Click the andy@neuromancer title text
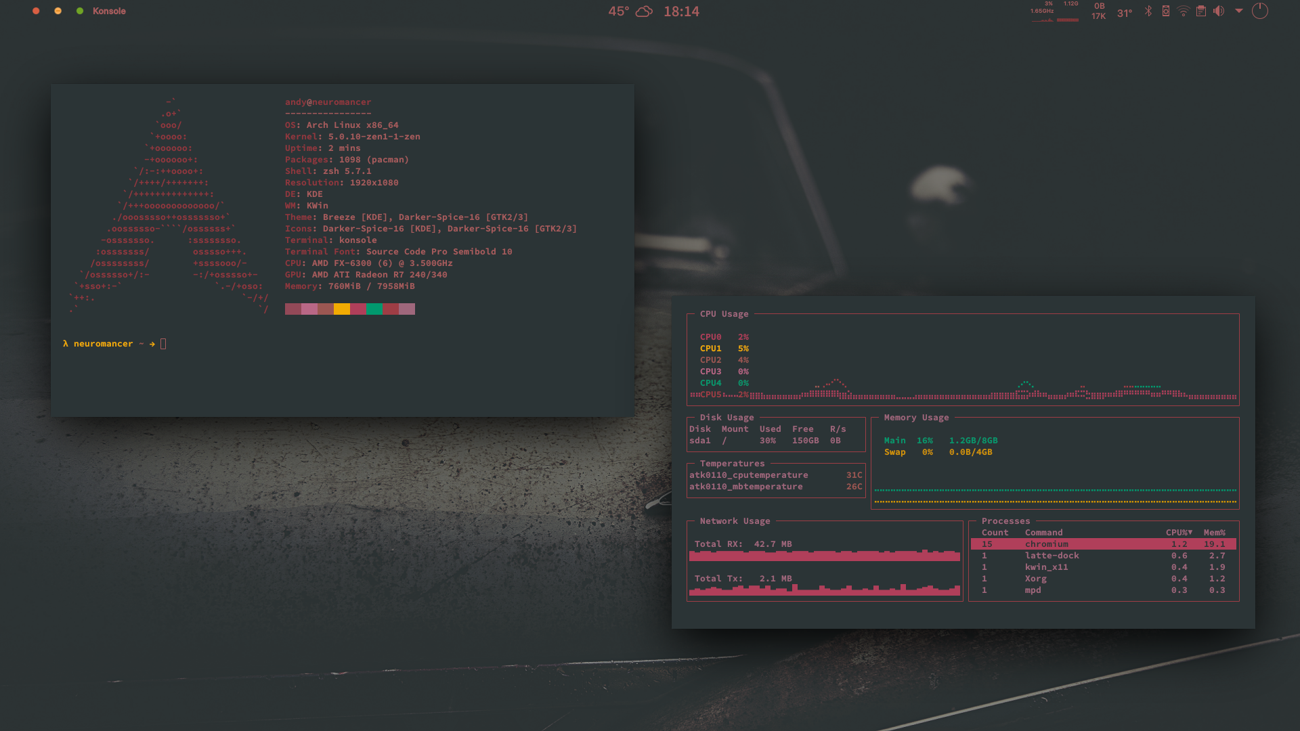This screenshot has height=731, width=1300. [328, 102]
